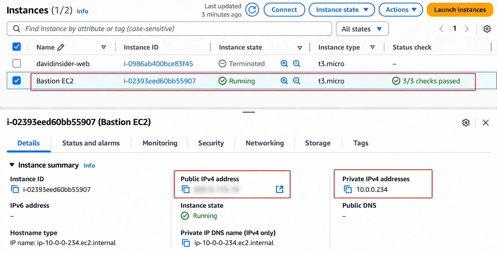Click ip-10-0-0-234.ec2.internal DNS name value
Viewport: 497px width, 253px height.
234,243
